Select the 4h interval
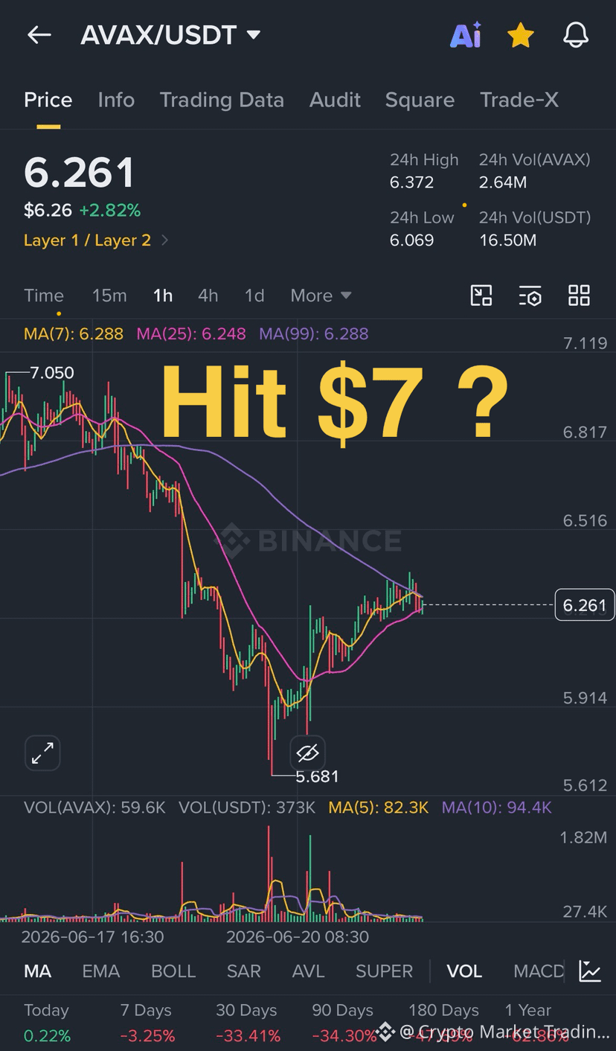 coord(208,296)
